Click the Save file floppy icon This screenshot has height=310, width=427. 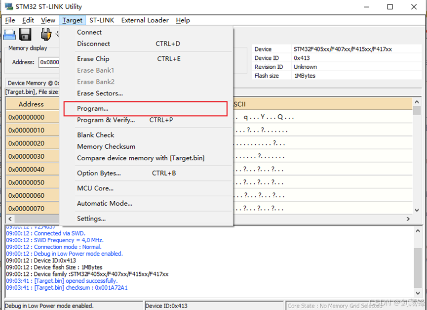[25, 35]
